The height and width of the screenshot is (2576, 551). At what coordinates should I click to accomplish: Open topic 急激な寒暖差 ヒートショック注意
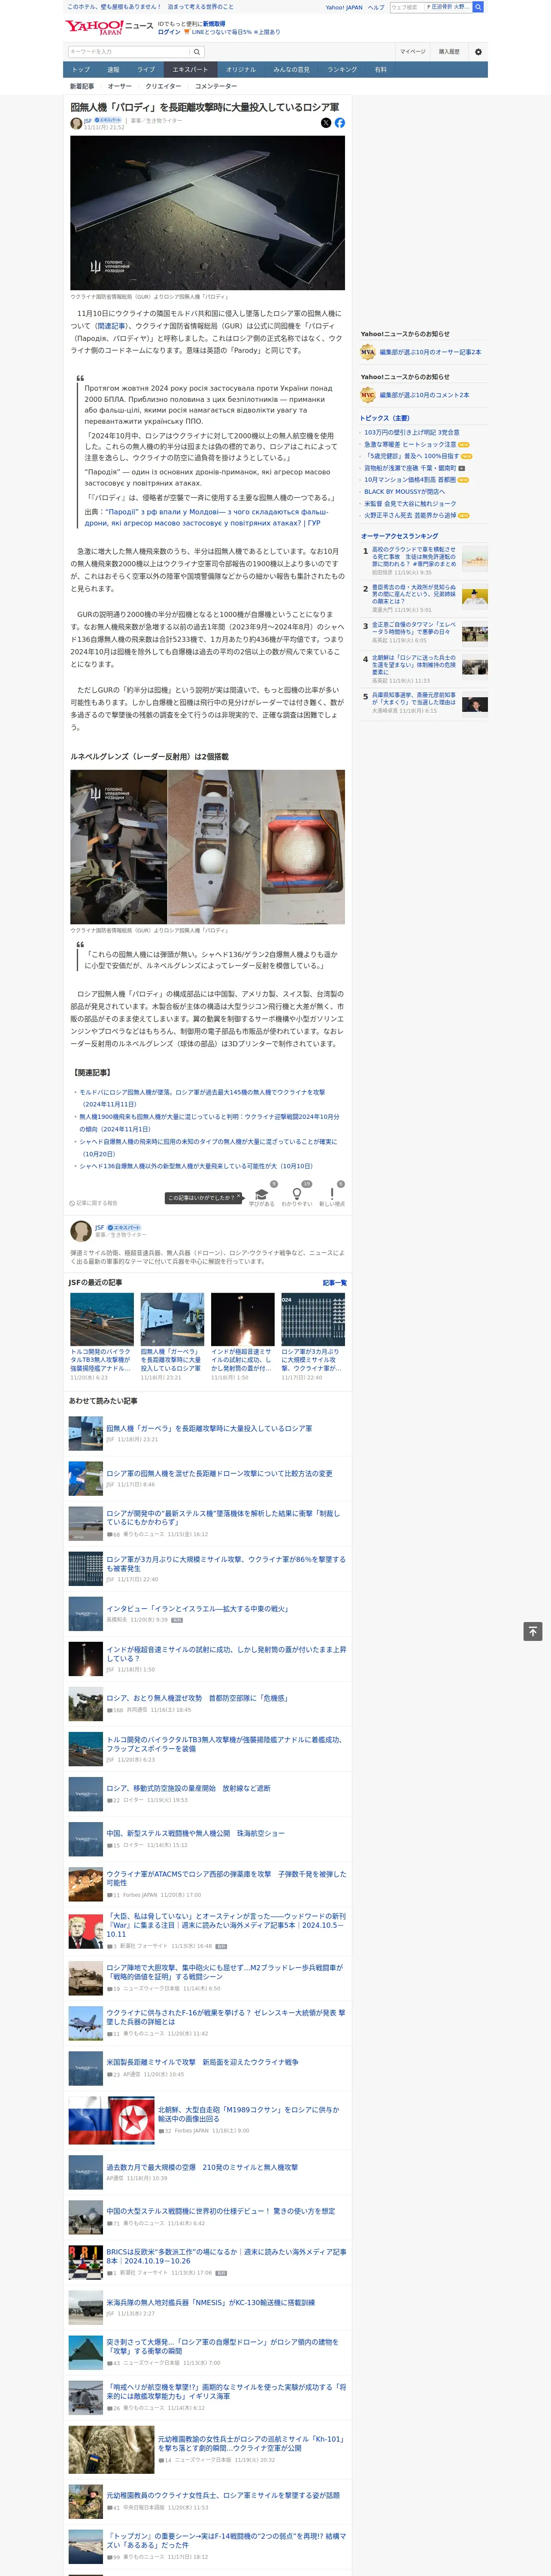pos(410,445)
